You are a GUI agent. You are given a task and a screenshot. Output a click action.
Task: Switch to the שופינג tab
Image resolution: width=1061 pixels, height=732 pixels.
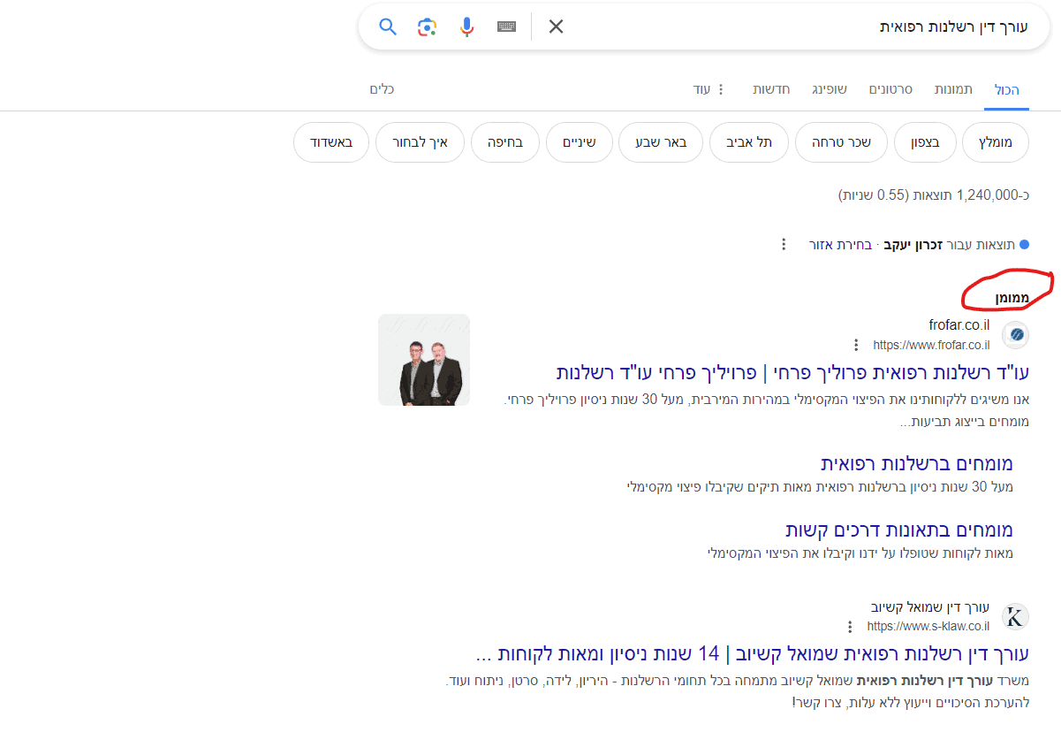click(x=830, y=89)
